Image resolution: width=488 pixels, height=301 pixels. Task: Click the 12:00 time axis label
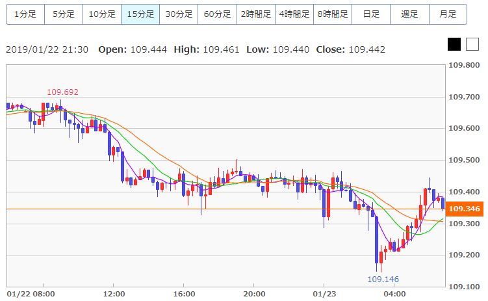click(114, 294)
